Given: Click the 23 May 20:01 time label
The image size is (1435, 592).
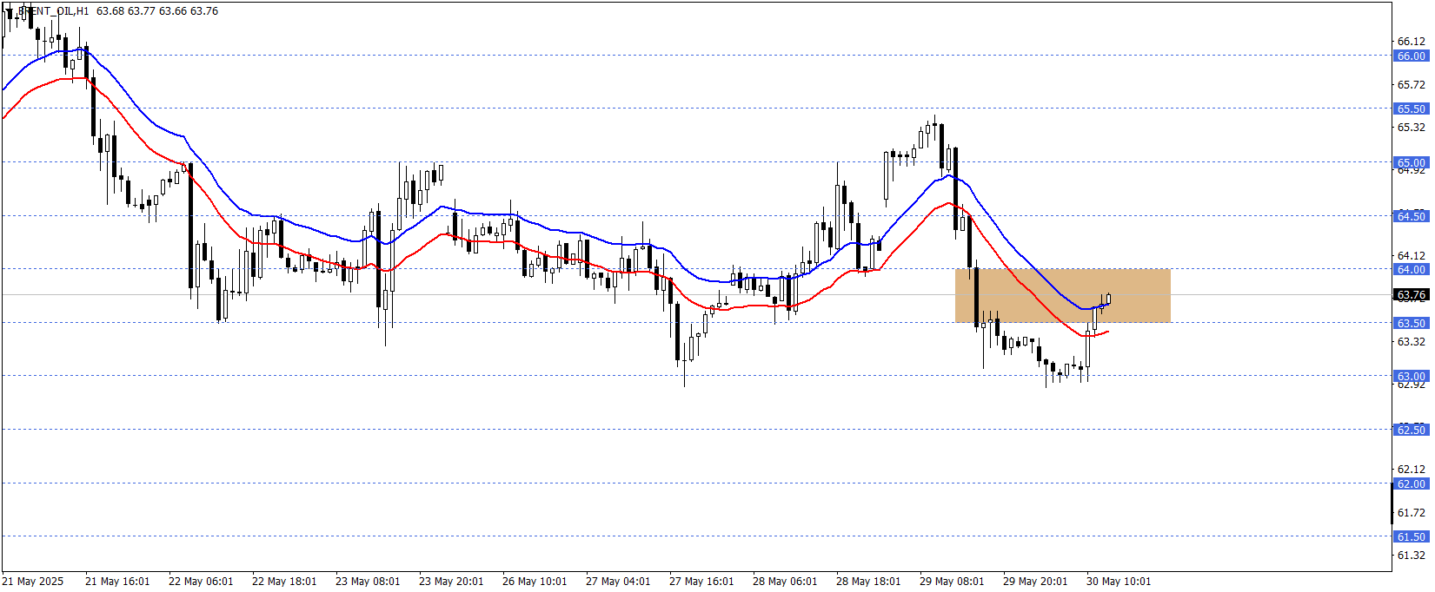Looking at the screenshot, I should 451,582.
